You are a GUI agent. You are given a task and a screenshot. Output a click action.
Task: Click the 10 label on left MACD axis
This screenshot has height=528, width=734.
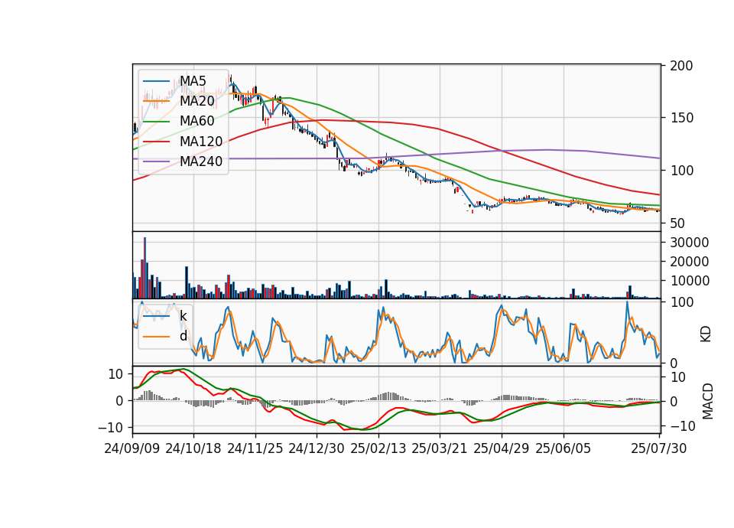coord(115,375)
